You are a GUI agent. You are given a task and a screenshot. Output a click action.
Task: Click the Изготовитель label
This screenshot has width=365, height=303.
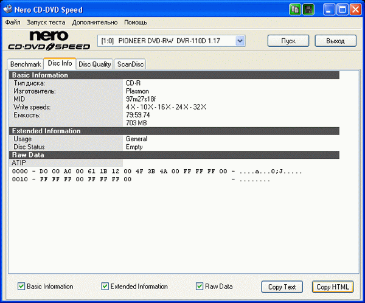click(x=35, y=91)
